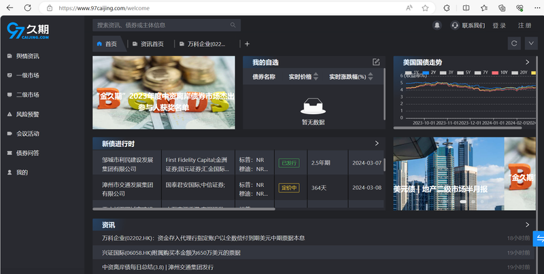Click the search input 搜索资讯、债券或主体信息
The height and width of the screenshot is (274, 544).
pos(167,25)
